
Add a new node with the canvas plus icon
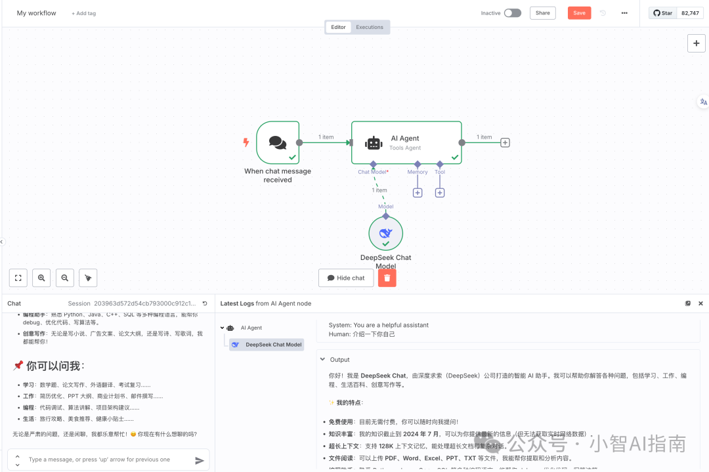tap(696, 43)
